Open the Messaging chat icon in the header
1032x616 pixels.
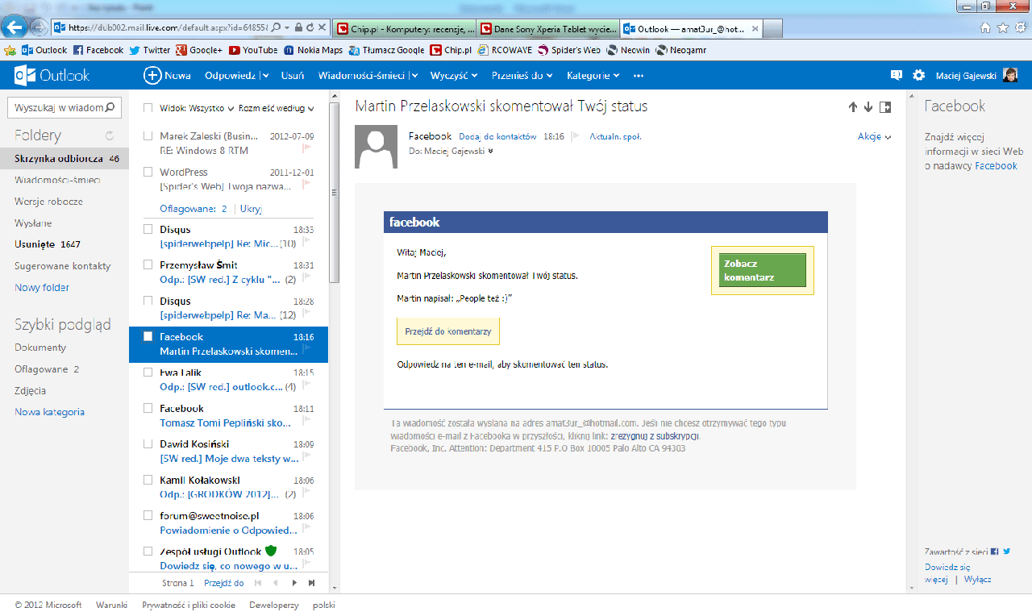(896, 75)
